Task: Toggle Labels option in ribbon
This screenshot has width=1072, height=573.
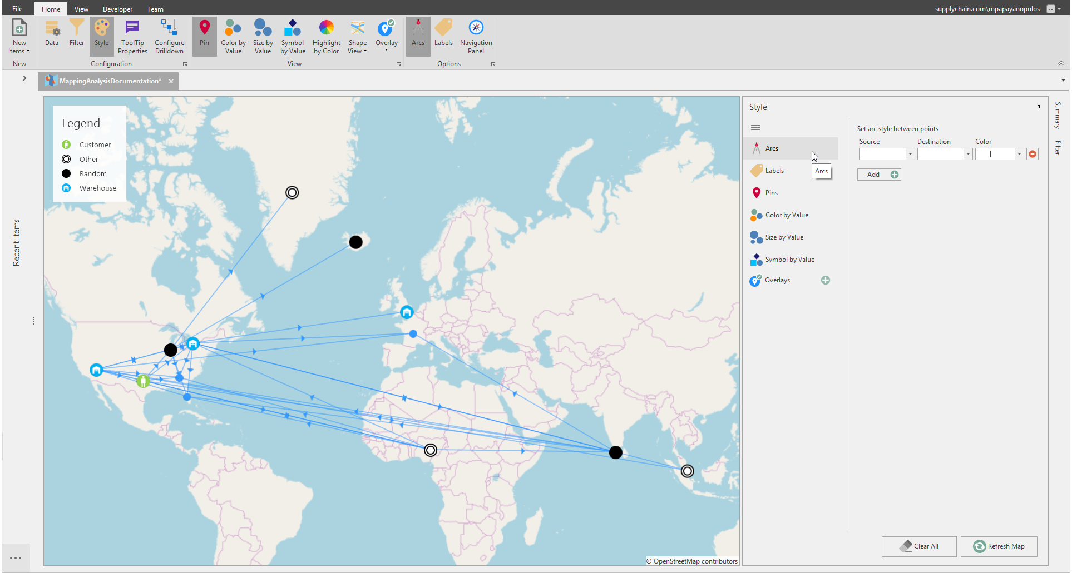Action: (x=443, y=37)
